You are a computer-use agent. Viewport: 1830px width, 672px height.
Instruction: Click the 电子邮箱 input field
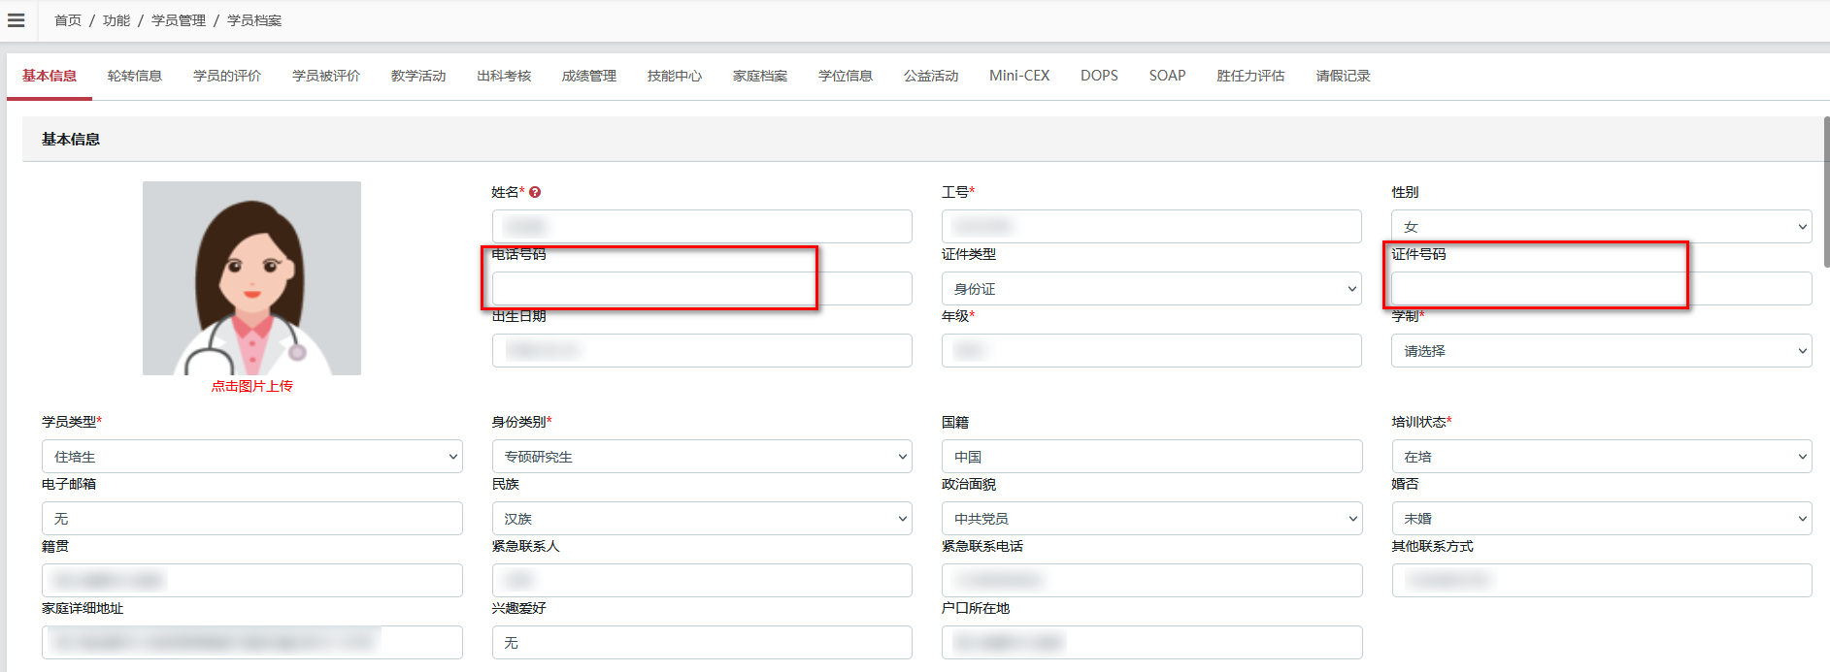[x=252, y=518]
